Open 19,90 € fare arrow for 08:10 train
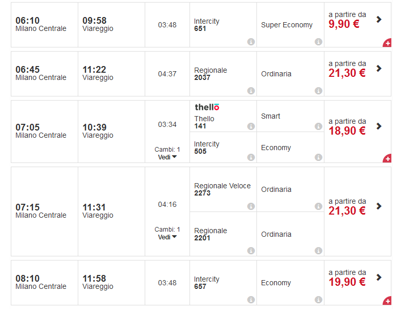Screen dimensions: 396x309 point(379,278)
